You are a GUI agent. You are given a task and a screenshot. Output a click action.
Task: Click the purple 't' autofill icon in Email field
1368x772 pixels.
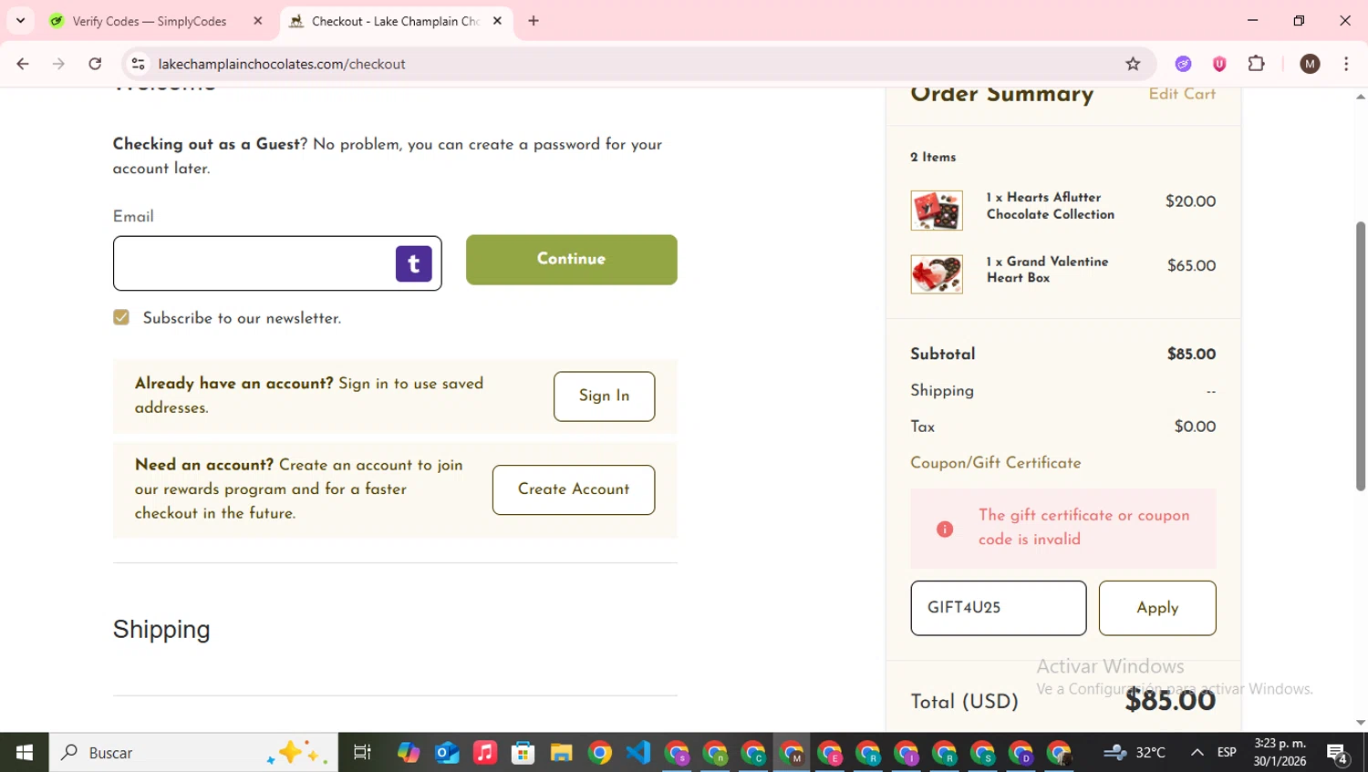click(x=413, y=263)
